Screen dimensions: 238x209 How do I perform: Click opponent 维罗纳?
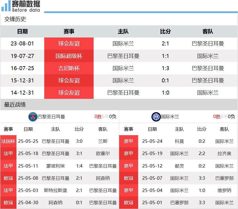pyautogui.click(x=224, y=190)
